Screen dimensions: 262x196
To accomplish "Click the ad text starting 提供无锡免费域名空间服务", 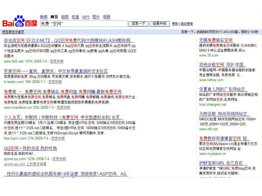I will (228, 48).
